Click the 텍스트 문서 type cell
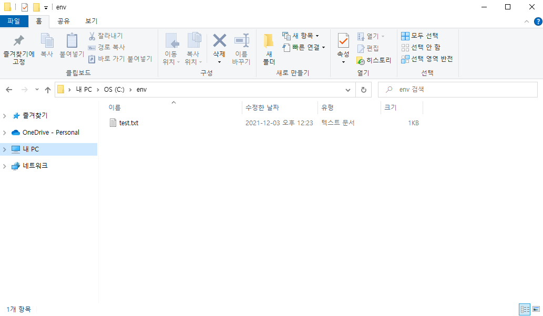The width and height of the screenshot is (543, 316). (x=338, y=123)
